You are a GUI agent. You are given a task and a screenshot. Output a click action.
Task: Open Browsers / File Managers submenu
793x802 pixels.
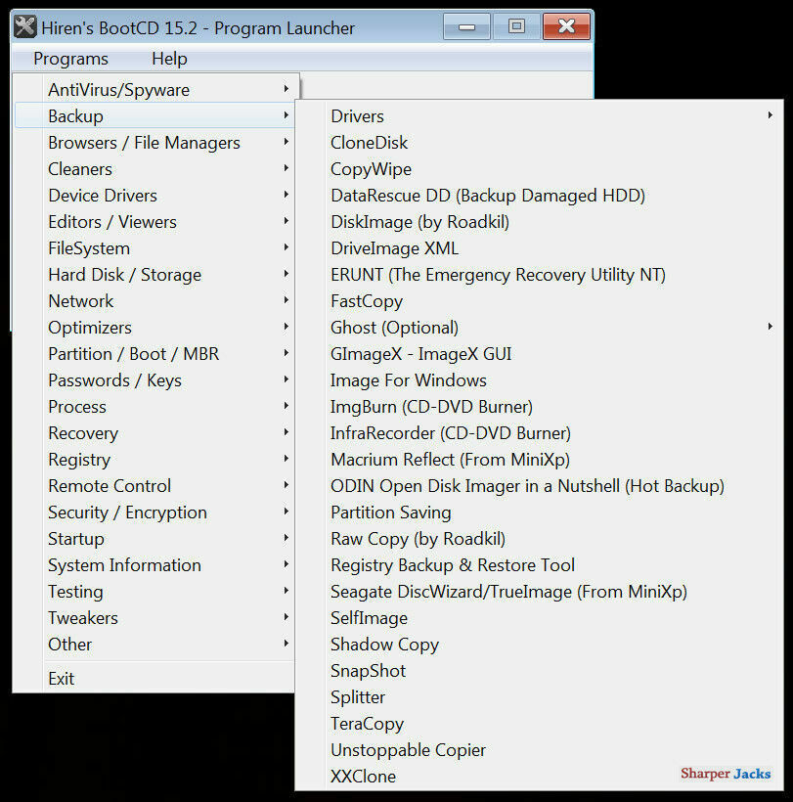click(154, 143)
